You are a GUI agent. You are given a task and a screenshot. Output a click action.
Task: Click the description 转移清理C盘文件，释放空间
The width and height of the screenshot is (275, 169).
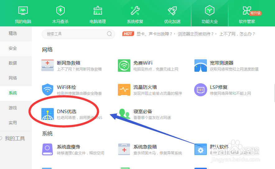coord(81,153)
